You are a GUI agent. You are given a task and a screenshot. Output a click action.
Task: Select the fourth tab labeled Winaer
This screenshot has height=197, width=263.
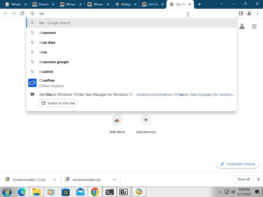(x=98, y=4)
